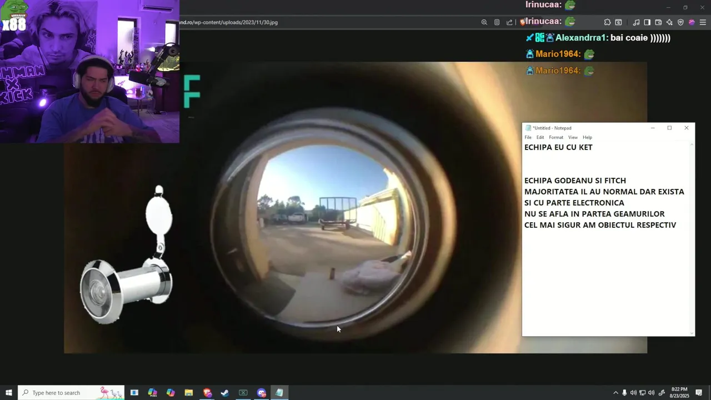Image resolution: width=711 pixels, height=400 pixels.
Task: Open the Brave zoom magnifier icon
Action: pos(484,22)
